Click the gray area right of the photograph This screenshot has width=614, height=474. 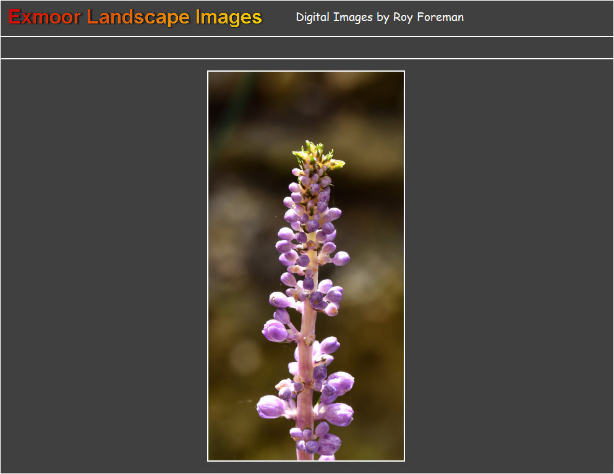[507, 266]
